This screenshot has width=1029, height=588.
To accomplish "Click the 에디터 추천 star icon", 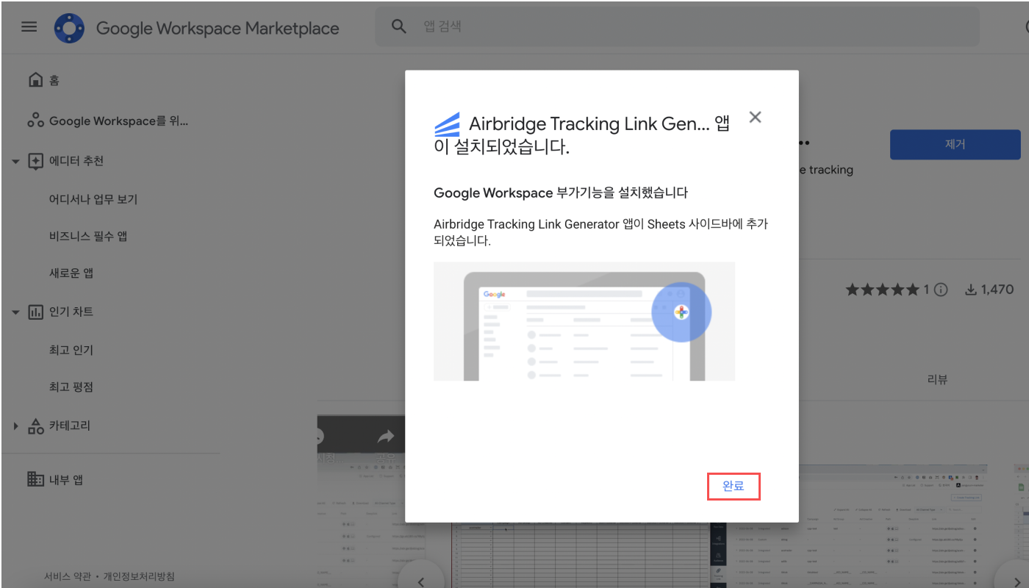I will [x=35, y=162].
